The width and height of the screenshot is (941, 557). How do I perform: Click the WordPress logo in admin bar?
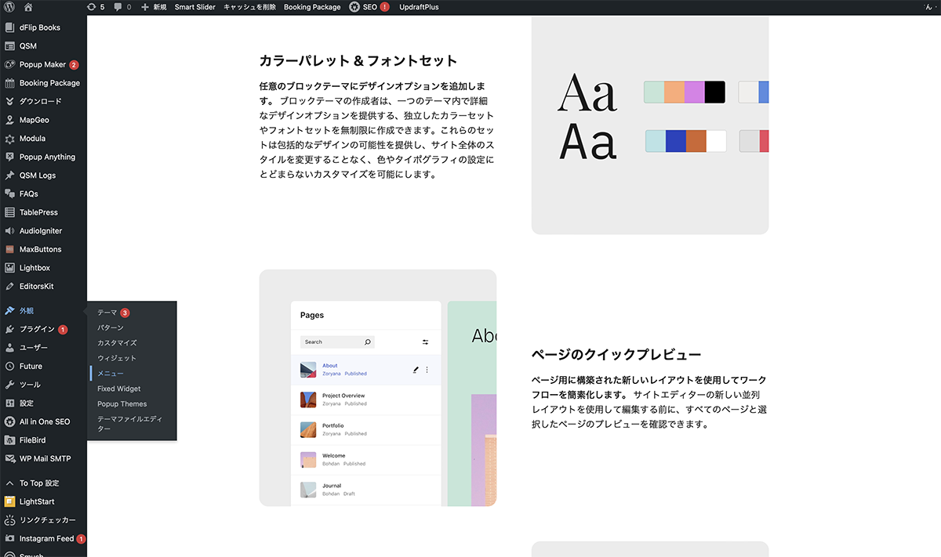(9, 7)
